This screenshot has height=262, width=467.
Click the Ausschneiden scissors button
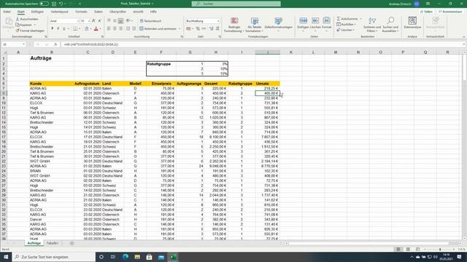(27, 19)
